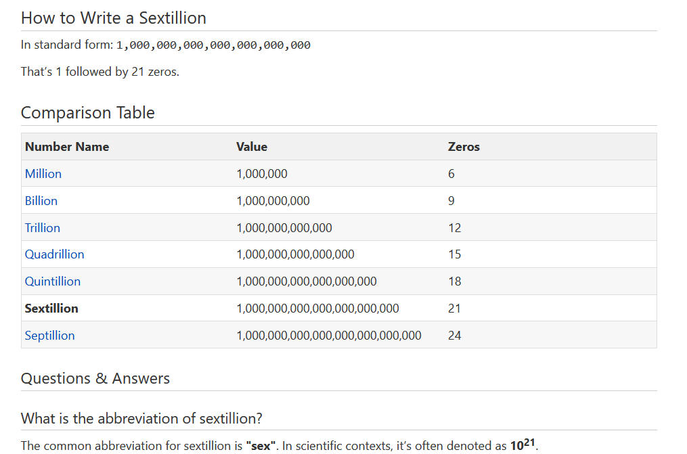This screenshot has height=454, width=687.
Task: Open the Million link in the table
Action: pyautogui.click(x=43, y=174)
